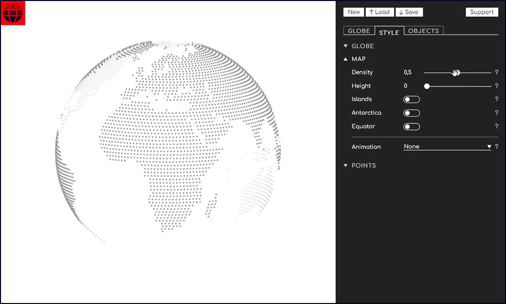Screen dimensions: 506x304
Task: Click the Save button
Action: tap(409, 12)
